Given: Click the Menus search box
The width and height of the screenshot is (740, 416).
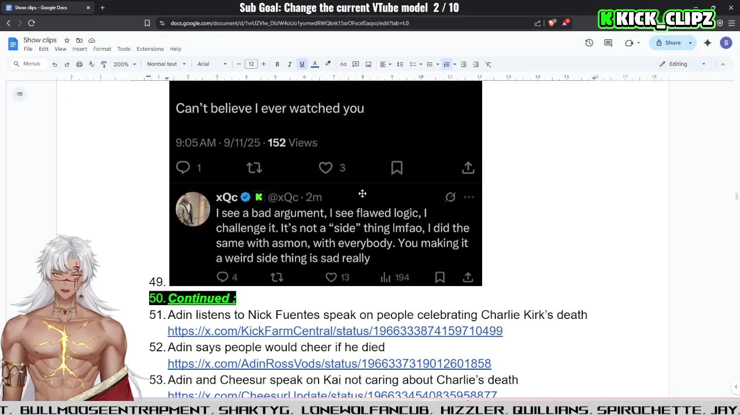Looking at the screenshot, I should click(27, 64).
